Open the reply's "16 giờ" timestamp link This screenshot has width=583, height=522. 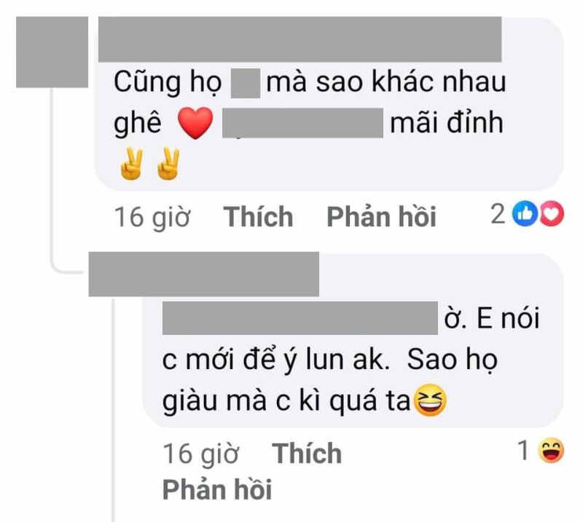[x=201, y=454]
